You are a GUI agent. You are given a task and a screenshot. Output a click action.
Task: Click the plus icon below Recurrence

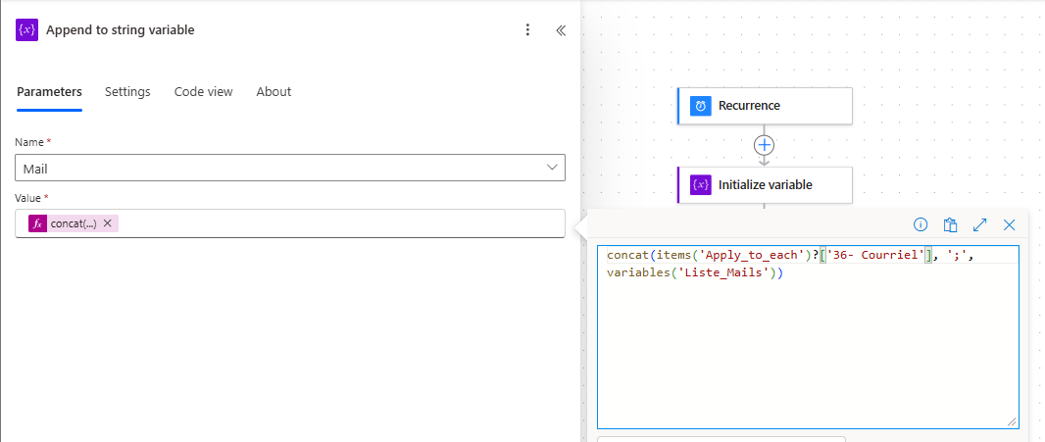tap(765, 145)
